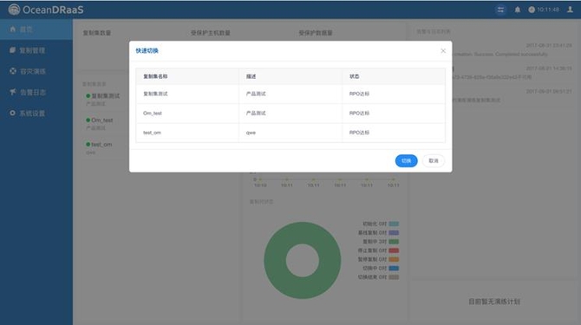The height and width of the screenshot is (325, 581).
Task: Click the 基线复制 legend color swatch
Action: point(394,232)
